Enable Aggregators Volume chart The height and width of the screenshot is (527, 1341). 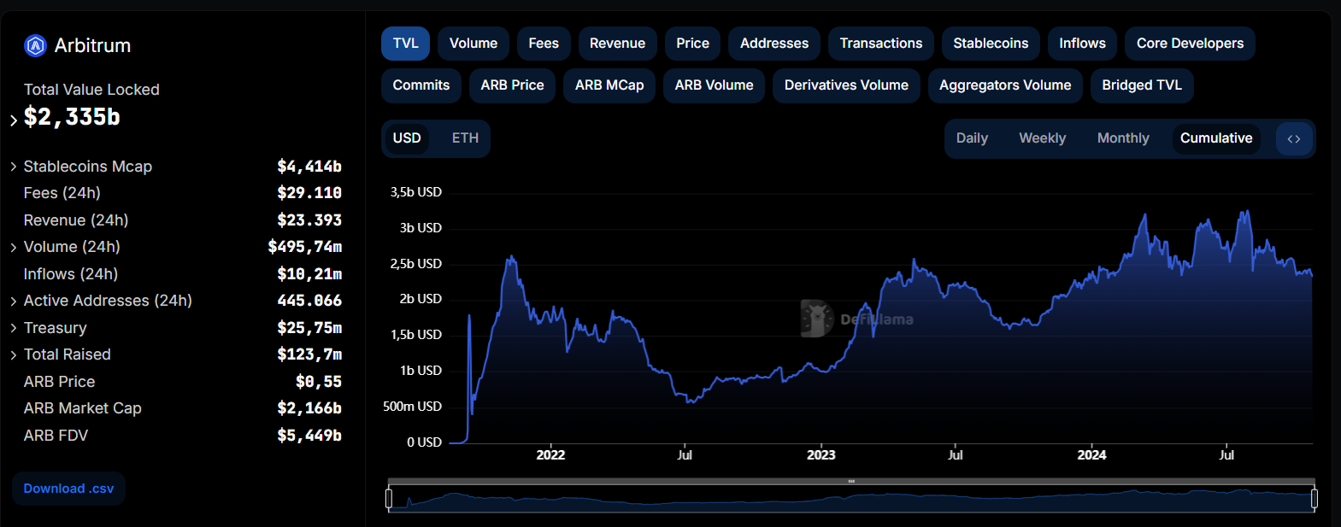click(1005, 85)
